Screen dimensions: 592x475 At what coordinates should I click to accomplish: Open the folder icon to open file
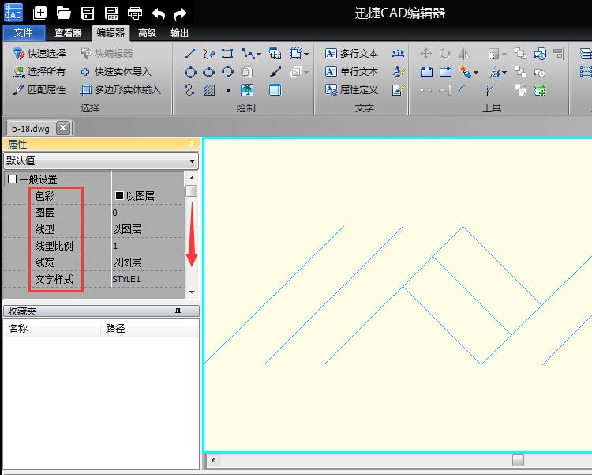[64, 13]
